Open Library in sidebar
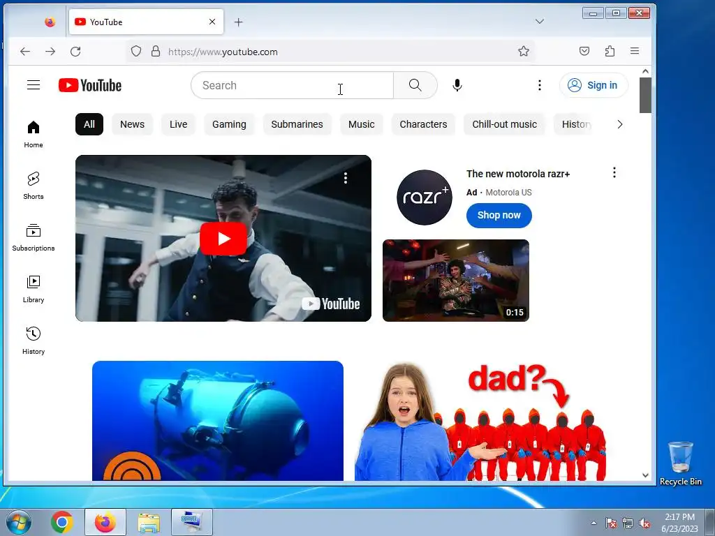 [x=34, y=289]
